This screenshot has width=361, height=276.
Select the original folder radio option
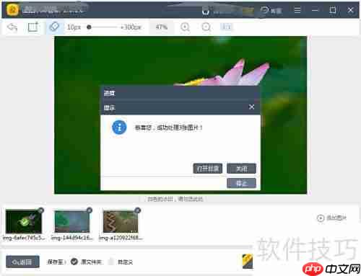pyautogui.click(x=74, y=262)
